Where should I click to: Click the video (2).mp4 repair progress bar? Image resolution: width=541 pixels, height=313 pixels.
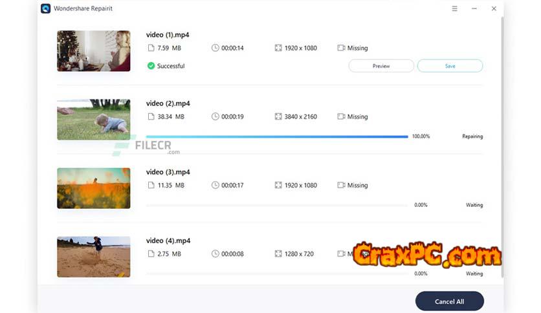[277, 136]
